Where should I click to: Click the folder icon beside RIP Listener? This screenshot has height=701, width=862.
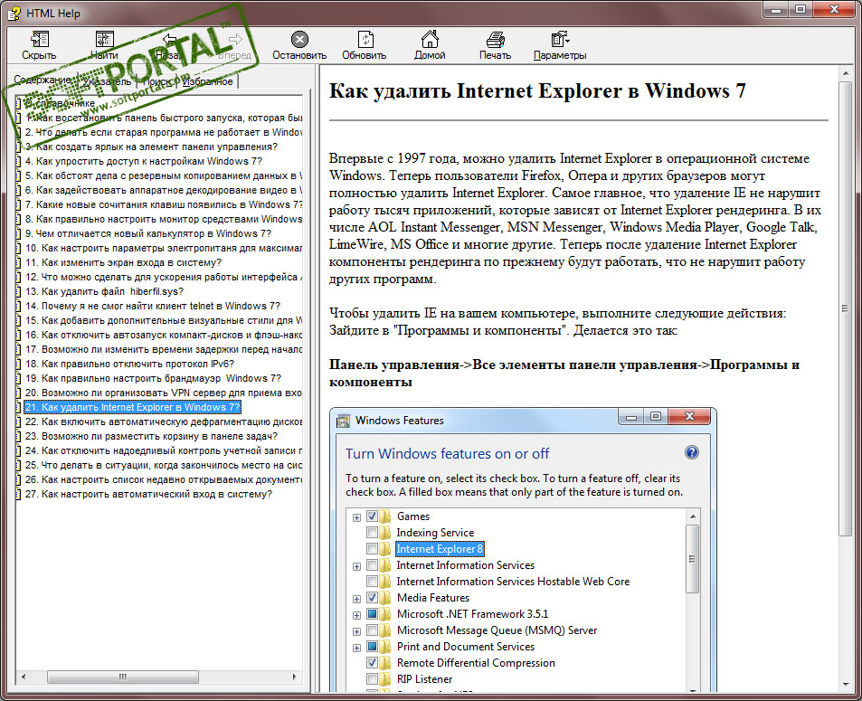385,679
